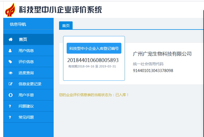Click validity text 有效期2018-04-16 至 2019-03-31

92,66
